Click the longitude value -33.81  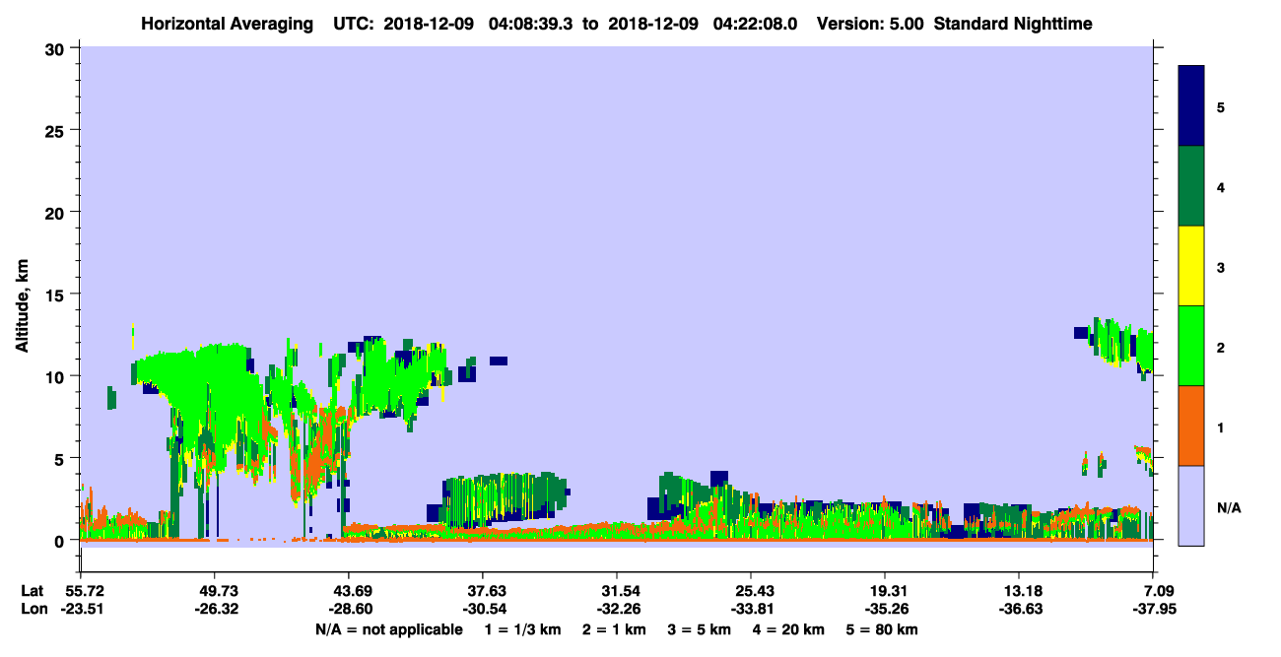[751, 610]
